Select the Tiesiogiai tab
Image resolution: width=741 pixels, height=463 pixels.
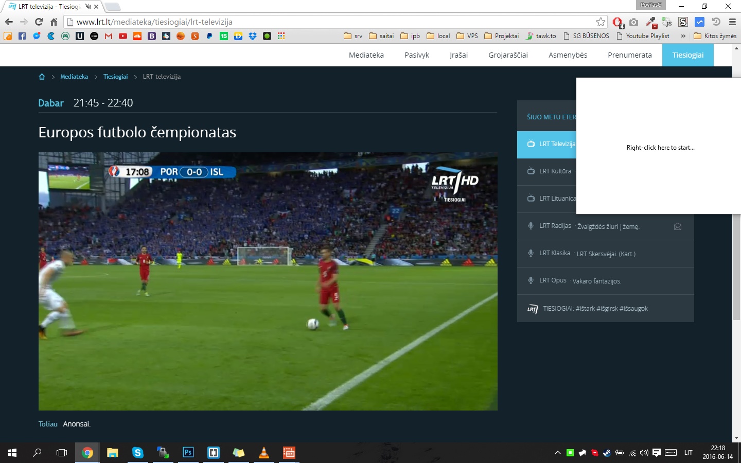(687, 55)
